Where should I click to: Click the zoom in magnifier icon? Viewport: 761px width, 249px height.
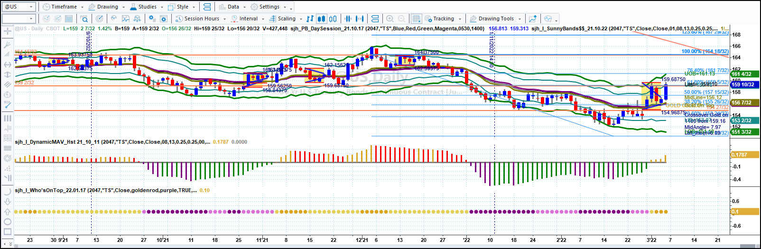click(x=390, y=18)
